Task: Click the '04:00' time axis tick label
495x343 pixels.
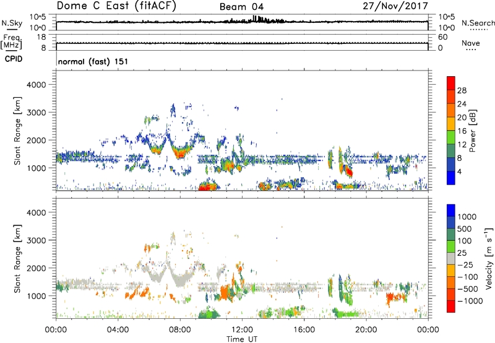Action: [x=118, y=330]
